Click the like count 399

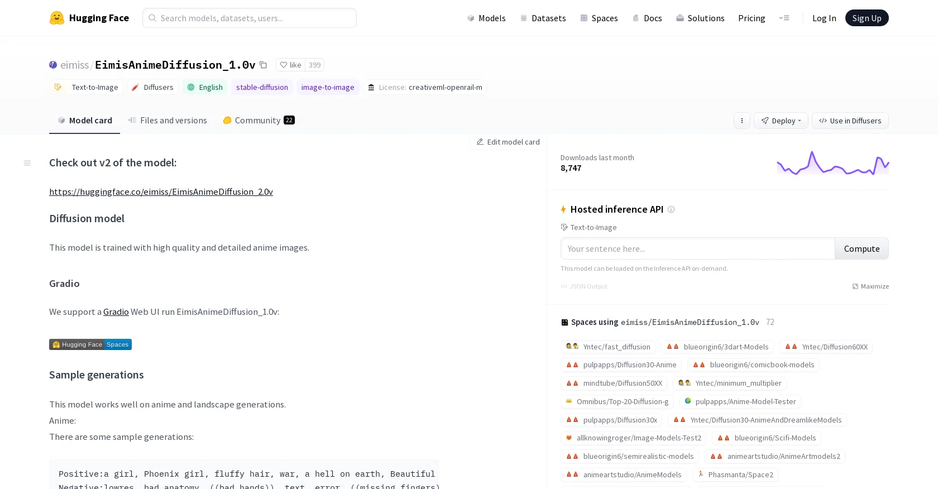click(x=315, y=65)
